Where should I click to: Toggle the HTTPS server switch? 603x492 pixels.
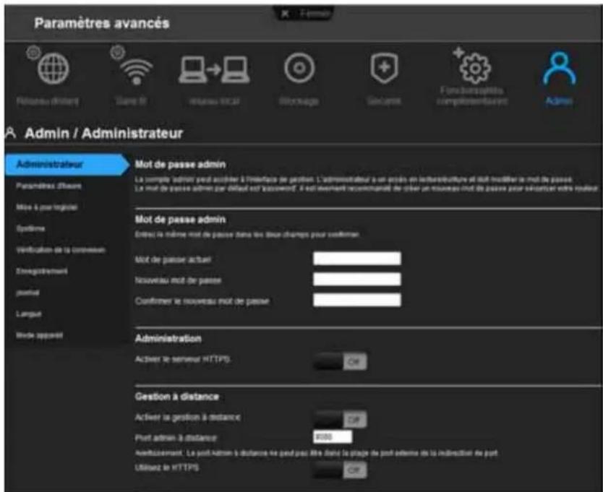point(340,362)
